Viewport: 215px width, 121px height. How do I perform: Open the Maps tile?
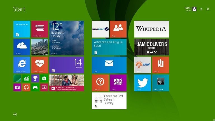coord(118,83)
